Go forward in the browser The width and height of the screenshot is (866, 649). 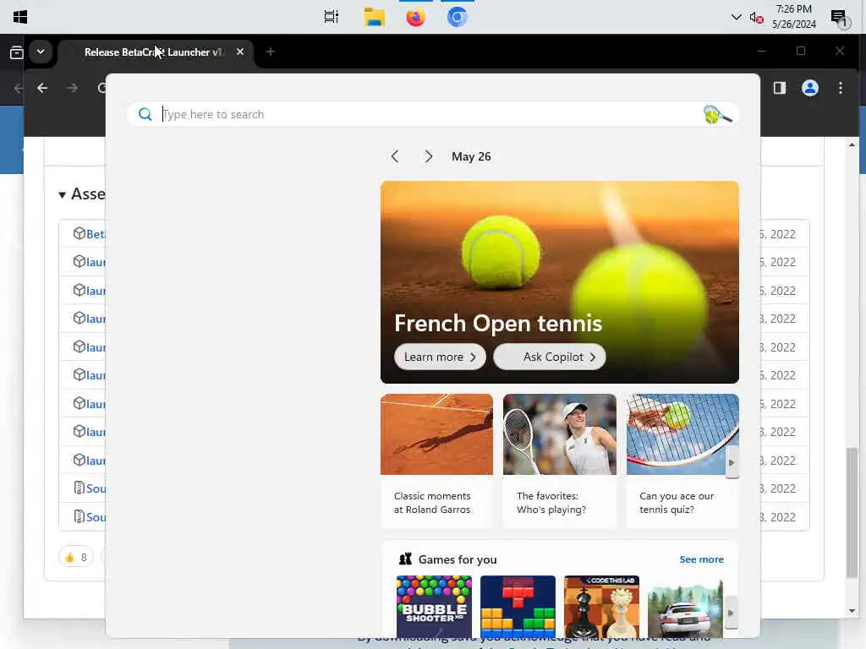pyautogui.click(x=73, y=88)
